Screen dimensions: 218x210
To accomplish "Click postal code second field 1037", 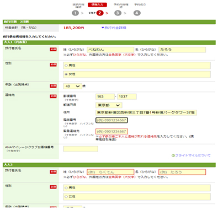I will pyautogui.click(x=127, y=96).
